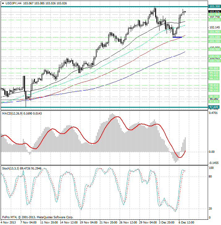
Task: Open the chart dropdown triangle beside USDJPY,H4
Action: coord(3,3)
